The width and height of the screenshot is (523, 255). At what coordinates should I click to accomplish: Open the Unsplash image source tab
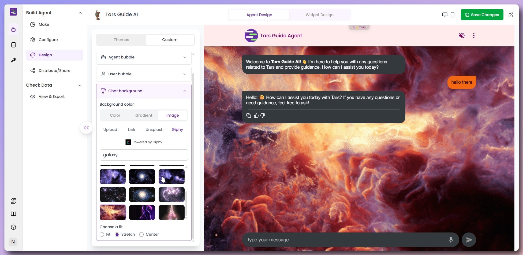pyautogui.click(x=154, y=130)
